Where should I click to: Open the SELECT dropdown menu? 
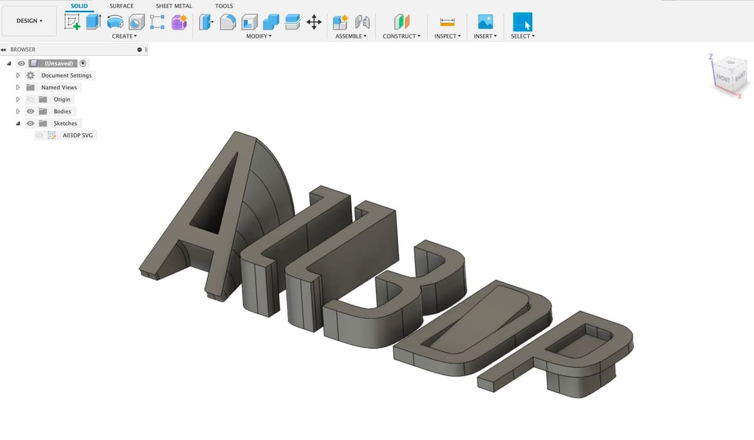tap(523, 36)
